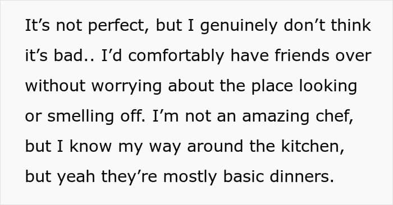Click the word 'chef'

tap(334, 116)
